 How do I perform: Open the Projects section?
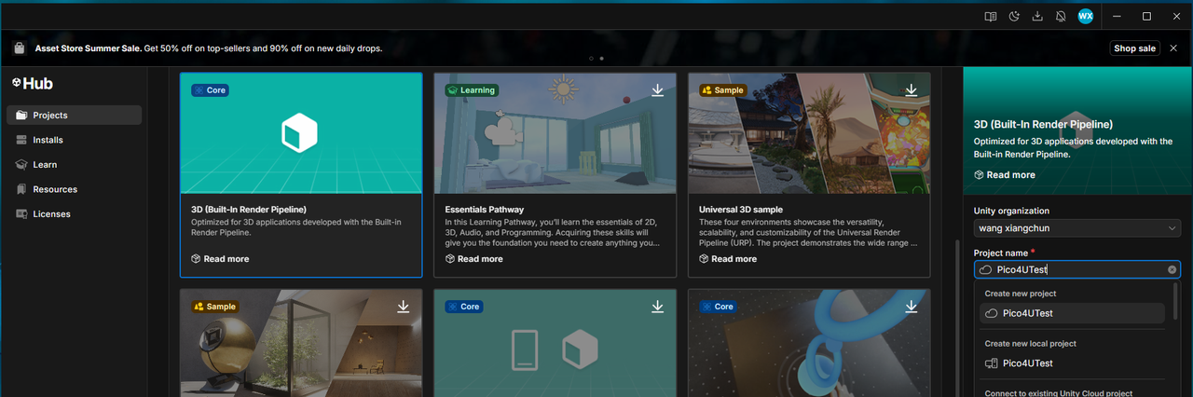pyautogui.click(x=74, y=116)
